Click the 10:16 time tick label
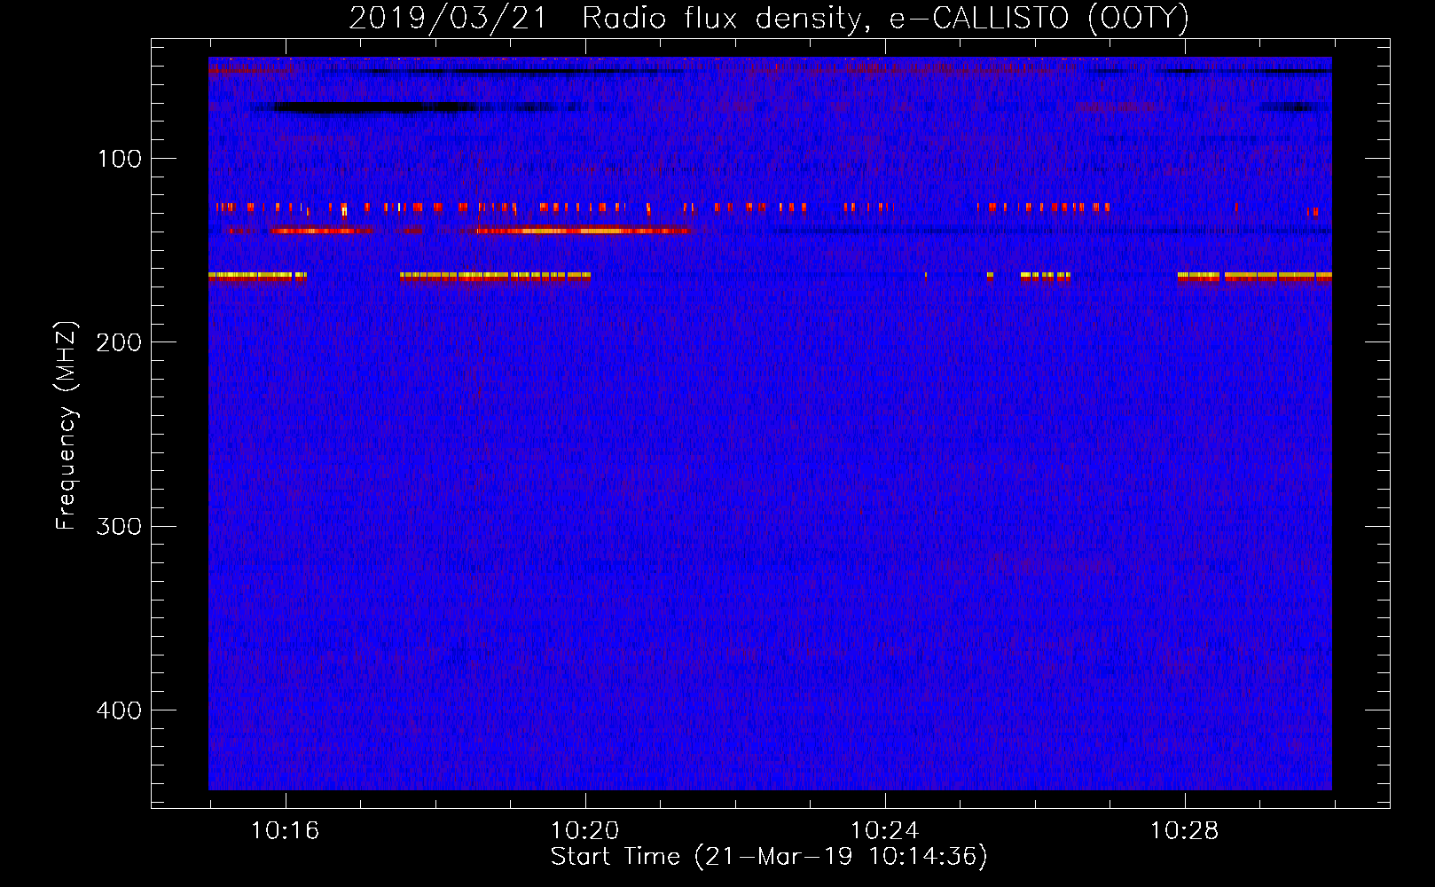This screenshot has width=1435, height=887. (x=285, y=831)
